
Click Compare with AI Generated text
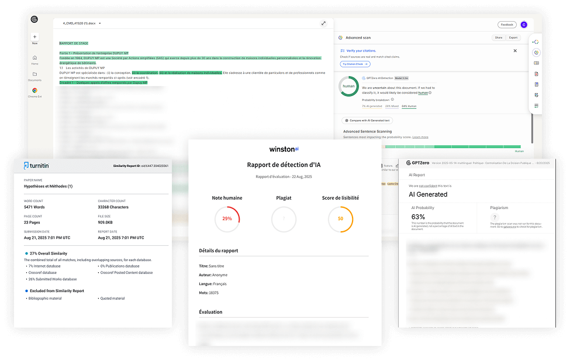point(368,120)
